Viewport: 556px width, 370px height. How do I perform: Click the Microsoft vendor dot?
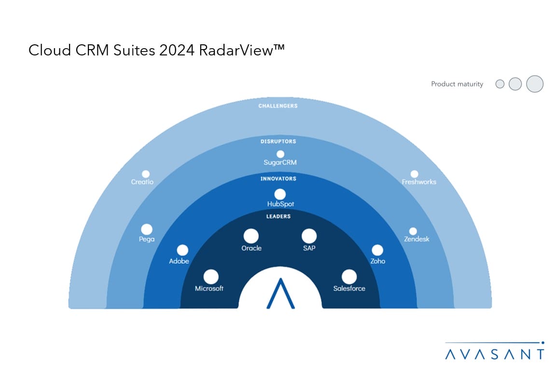(211, 277)
